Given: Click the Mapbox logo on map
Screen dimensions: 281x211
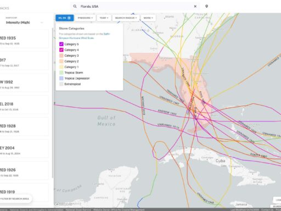Looking at the screenshot, I should (64, 204).
